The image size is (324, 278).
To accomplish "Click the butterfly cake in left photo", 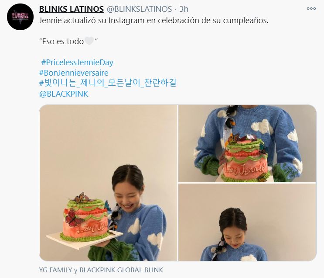I will pyautogui.click(x=86, y=217).
